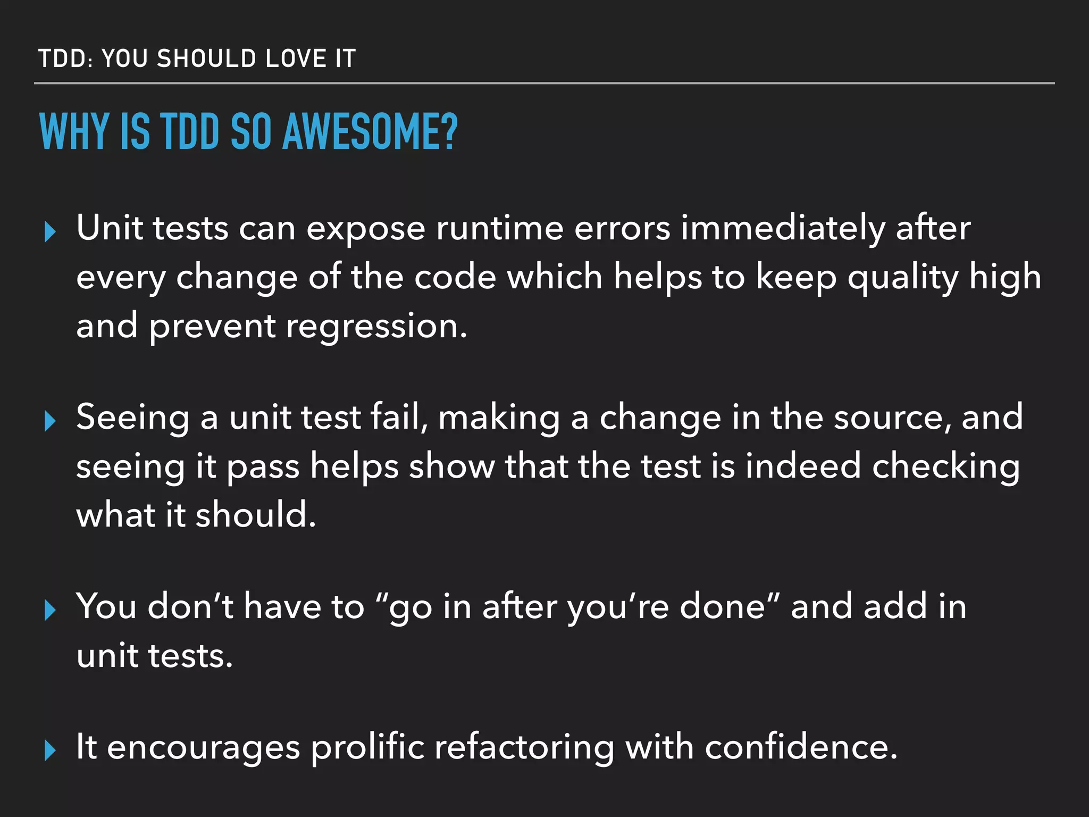Click the blue bullet arrow beside "Unit tests can expose"
The height and width of the screenshot is (817, 1089).
click(x=50, y=232)
